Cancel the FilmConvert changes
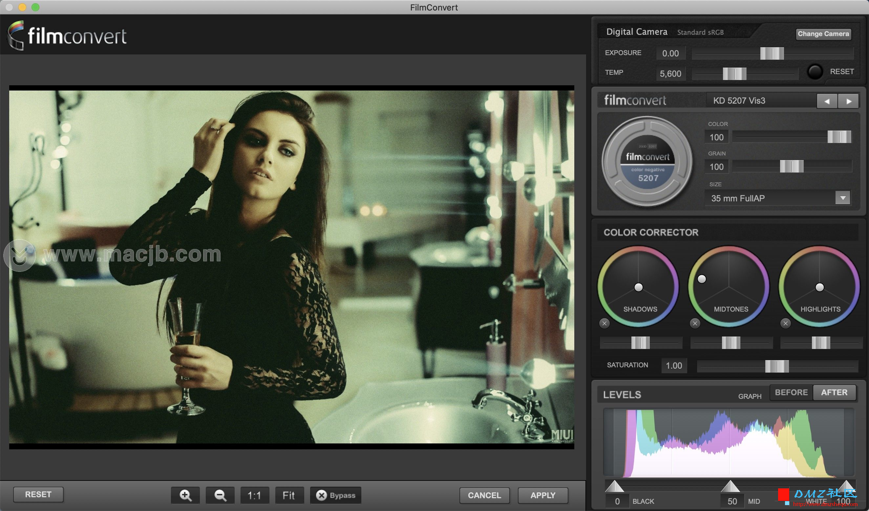The width and height of the screenshot is (869, 511). pos(484,495)
